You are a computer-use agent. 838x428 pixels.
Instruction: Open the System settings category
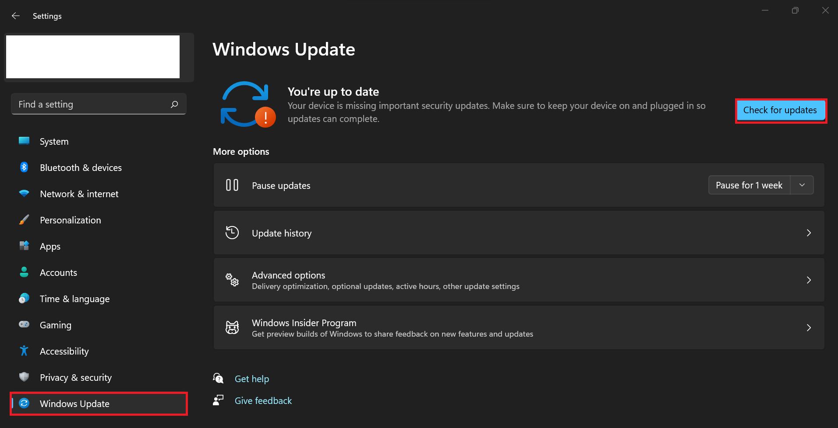point(99,141)
